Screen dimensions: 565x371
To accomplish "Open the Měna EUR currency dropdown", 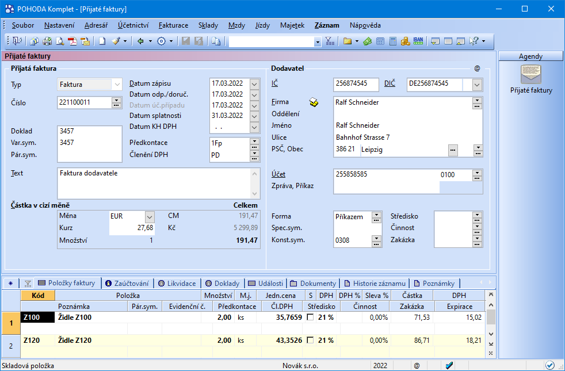I will click(x=150, y=216).
